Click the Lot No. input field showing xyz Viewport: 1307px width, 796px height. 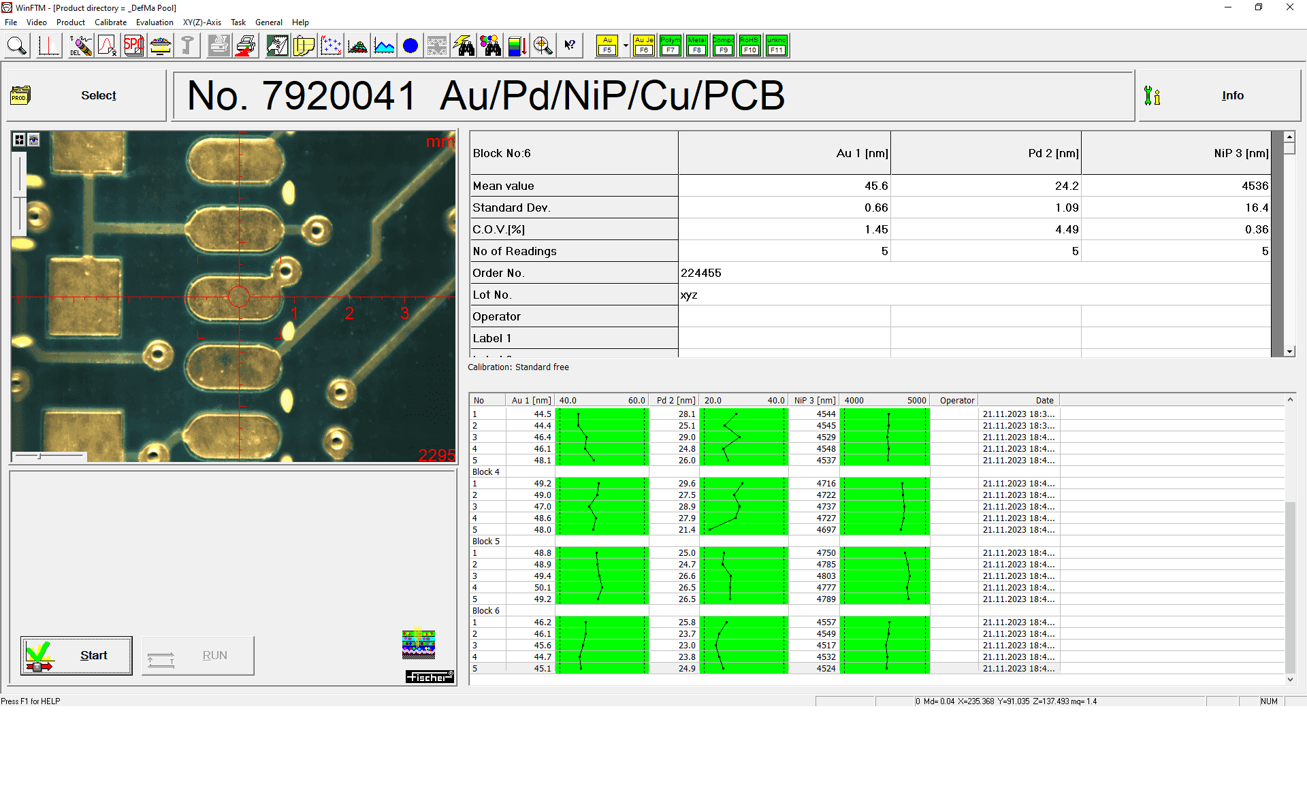(783, 294)
